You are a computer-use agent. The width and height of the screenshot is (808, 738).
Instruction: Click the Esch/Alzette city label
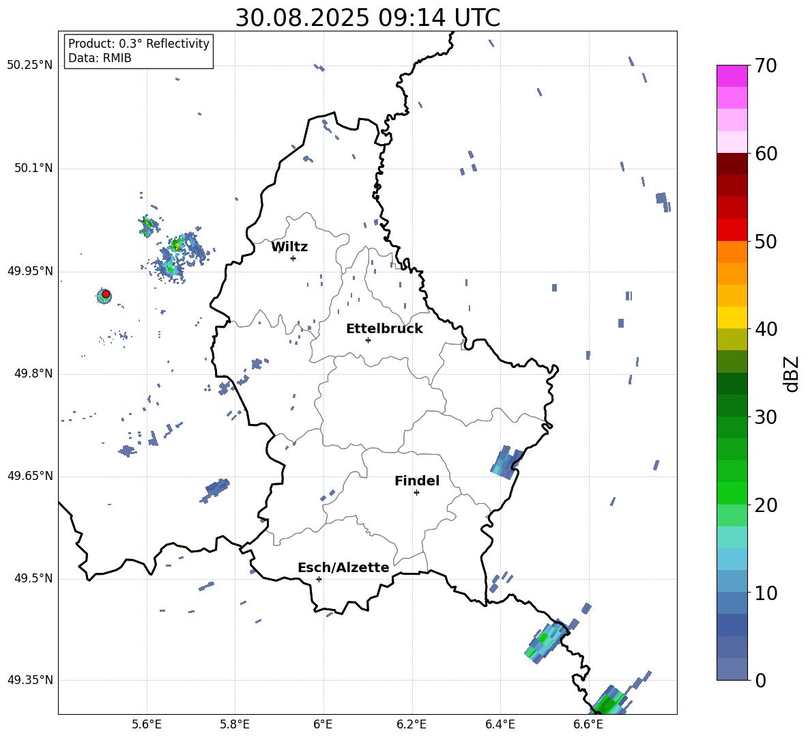coord(343,567)
